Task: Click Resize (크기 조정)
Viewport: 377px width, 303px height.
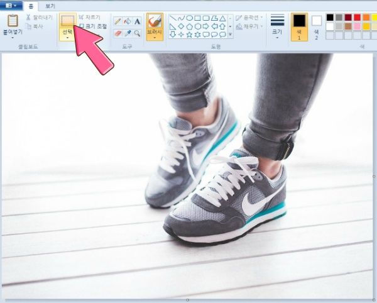Action: (93, 26)
